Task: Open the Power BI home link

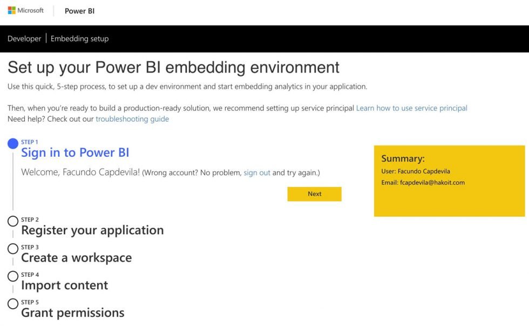Action: click(x=79, y=11)
